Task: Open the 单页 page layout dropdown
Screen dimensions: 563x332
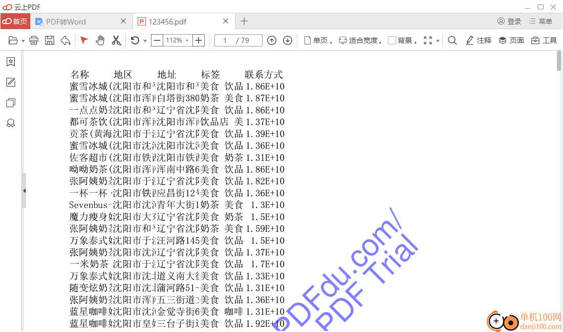Action: click(318, 40)
